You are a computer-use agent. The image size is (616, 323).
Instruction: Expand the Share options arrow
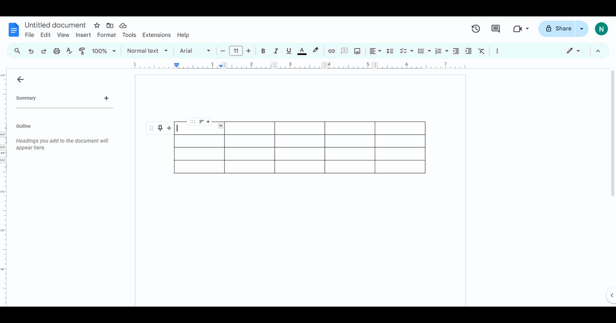pos(582,29)
